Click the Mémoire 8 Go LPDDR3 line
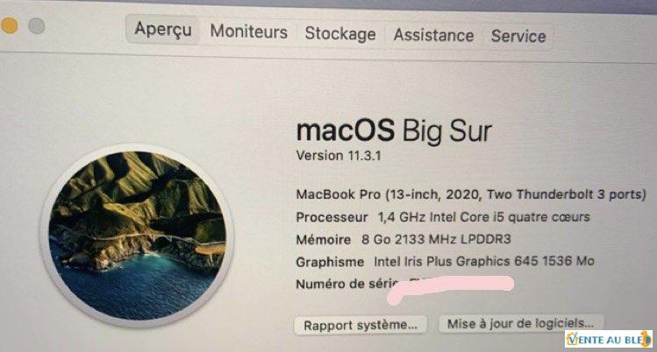The width and height of the screenshot is (657, 352). click(x=403, y=239)
